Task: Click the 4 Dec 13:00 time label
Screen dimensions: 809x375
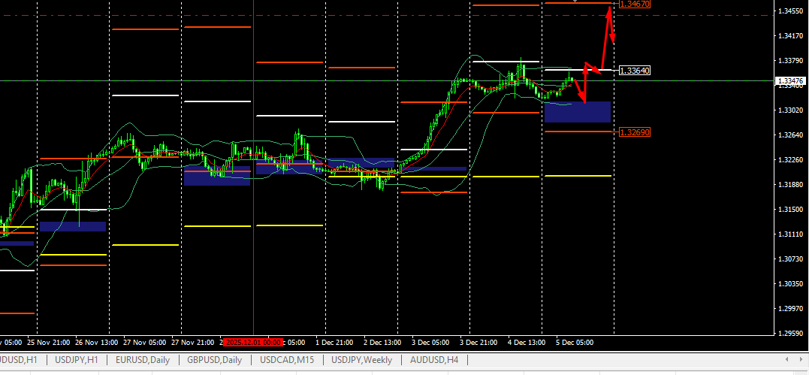Action: [x=527, y=342]
